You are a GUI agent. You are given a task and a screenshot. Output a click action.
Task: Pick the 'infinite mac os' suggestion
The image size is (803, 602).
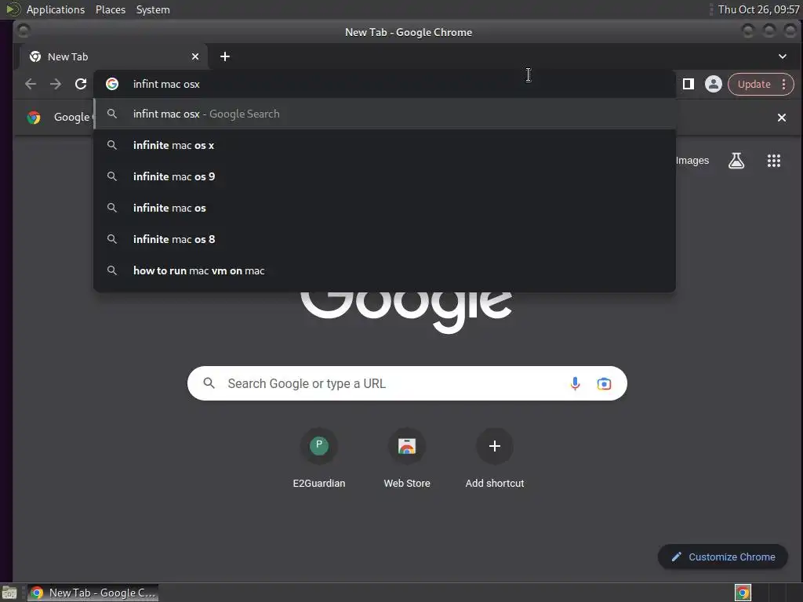click(384, 208)
